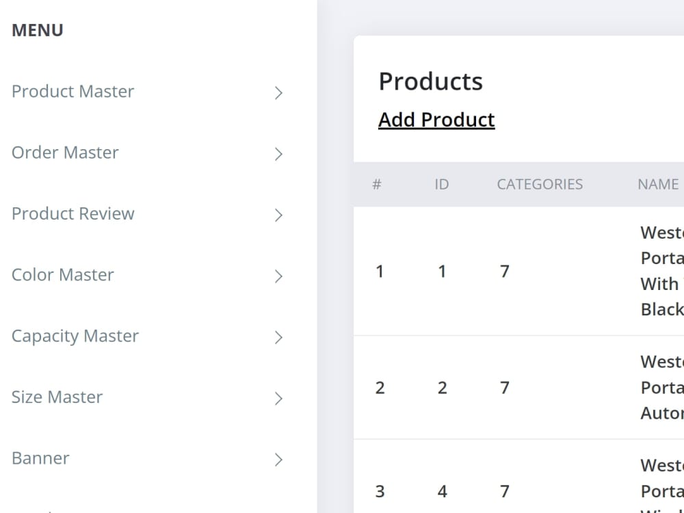Expand the Order Master submenu

tap(65, 153)
